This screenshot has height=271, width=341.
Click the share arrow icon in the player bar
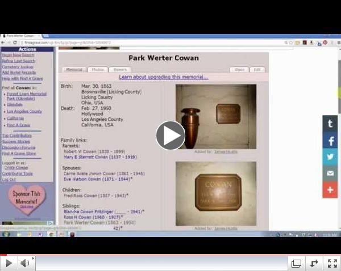[x=314, y=264]
